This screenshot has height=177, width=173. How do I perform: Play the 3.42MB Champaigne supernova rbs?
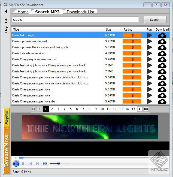click(150, 59)
